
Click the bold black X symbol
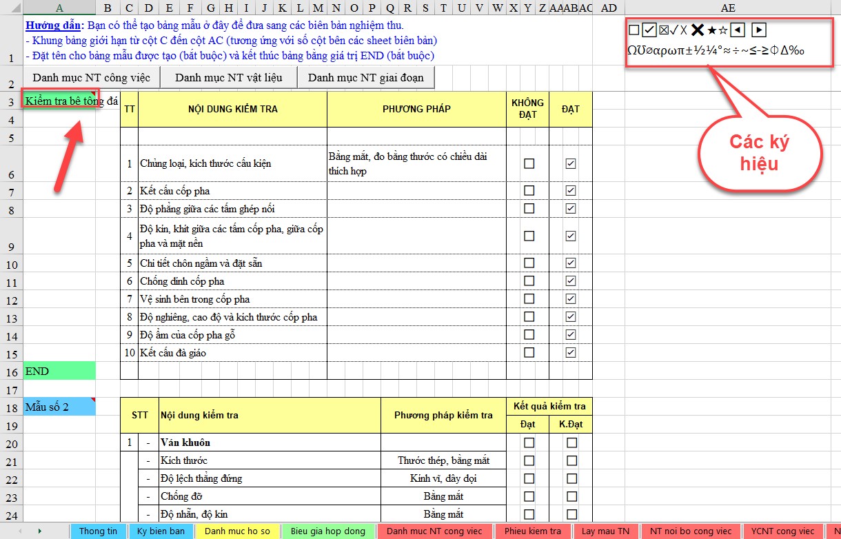(x=697, y=30)
